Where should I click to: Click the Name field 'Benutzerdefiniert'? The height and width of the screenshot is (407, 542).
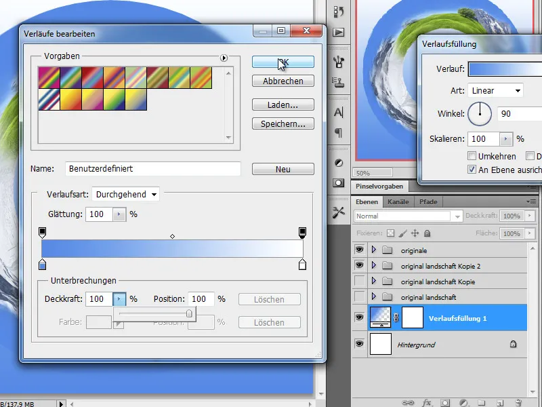tap(153, 168)
